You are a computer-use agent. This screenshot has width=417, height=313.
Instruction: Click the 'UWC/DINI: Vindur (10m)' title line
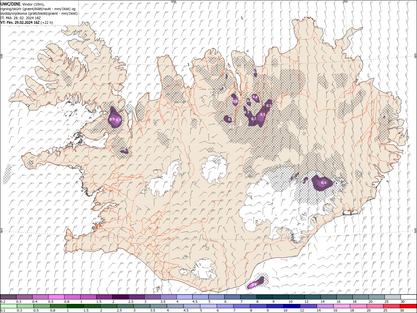click(x=22, y=4)
